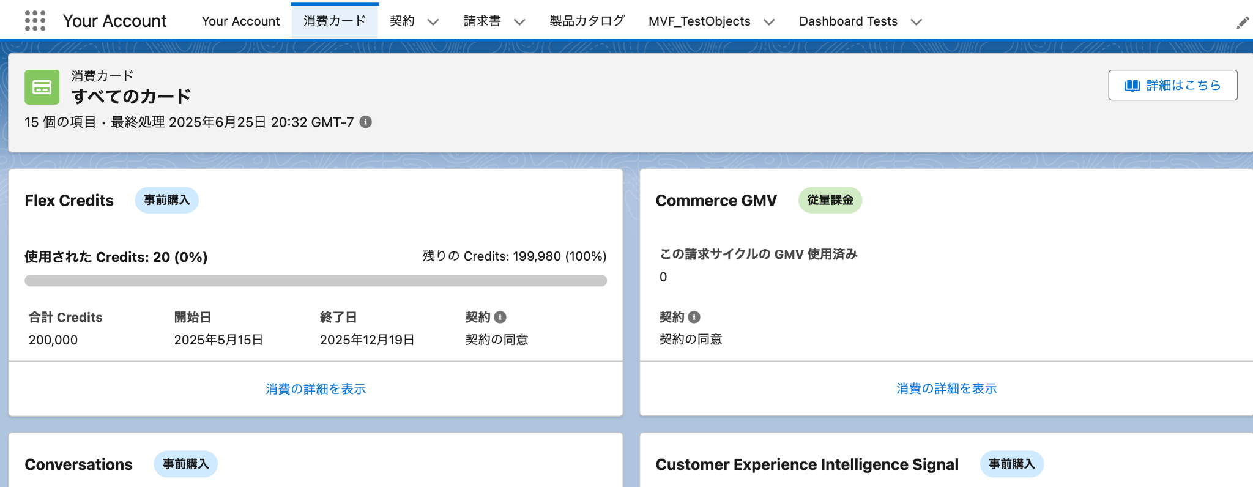Open the 製品カタログ tab
This screenshot has width=1253, height=487.
tap(587, 21)
